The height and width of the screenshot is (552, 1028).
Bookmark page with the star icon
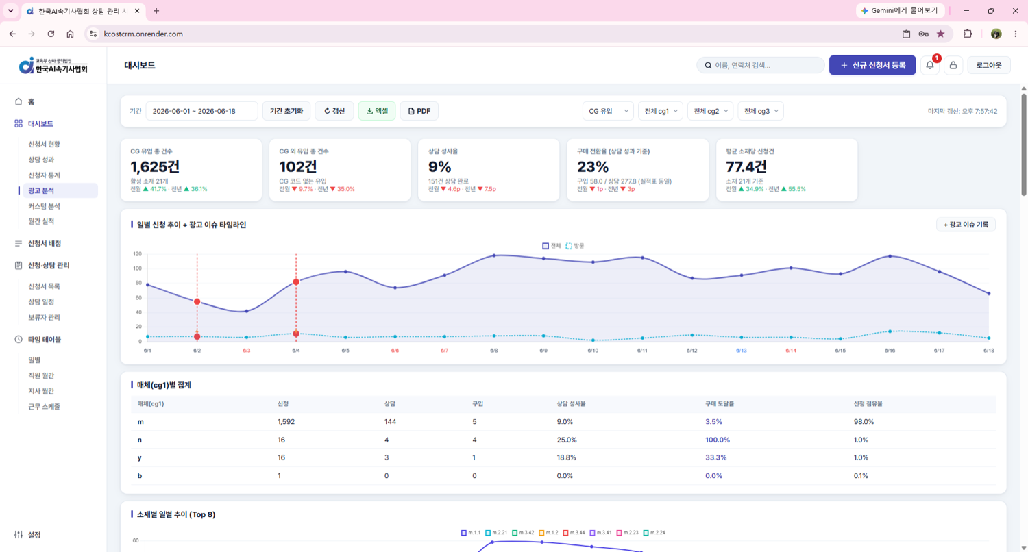point(940,34)
